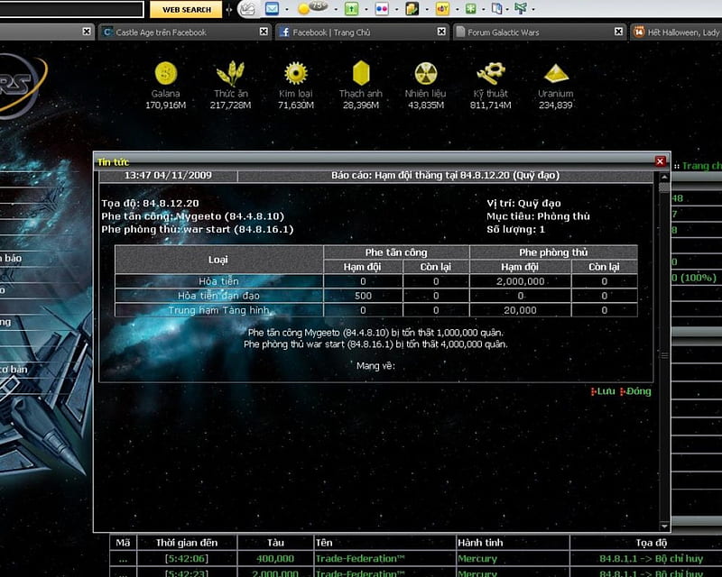Click the Kỹ thuật wrench-gear icon

click(491, 73)
